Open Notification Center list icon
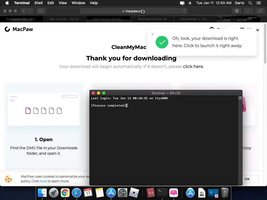The width and height of the screenshot is (267, 200). point(259,3)
